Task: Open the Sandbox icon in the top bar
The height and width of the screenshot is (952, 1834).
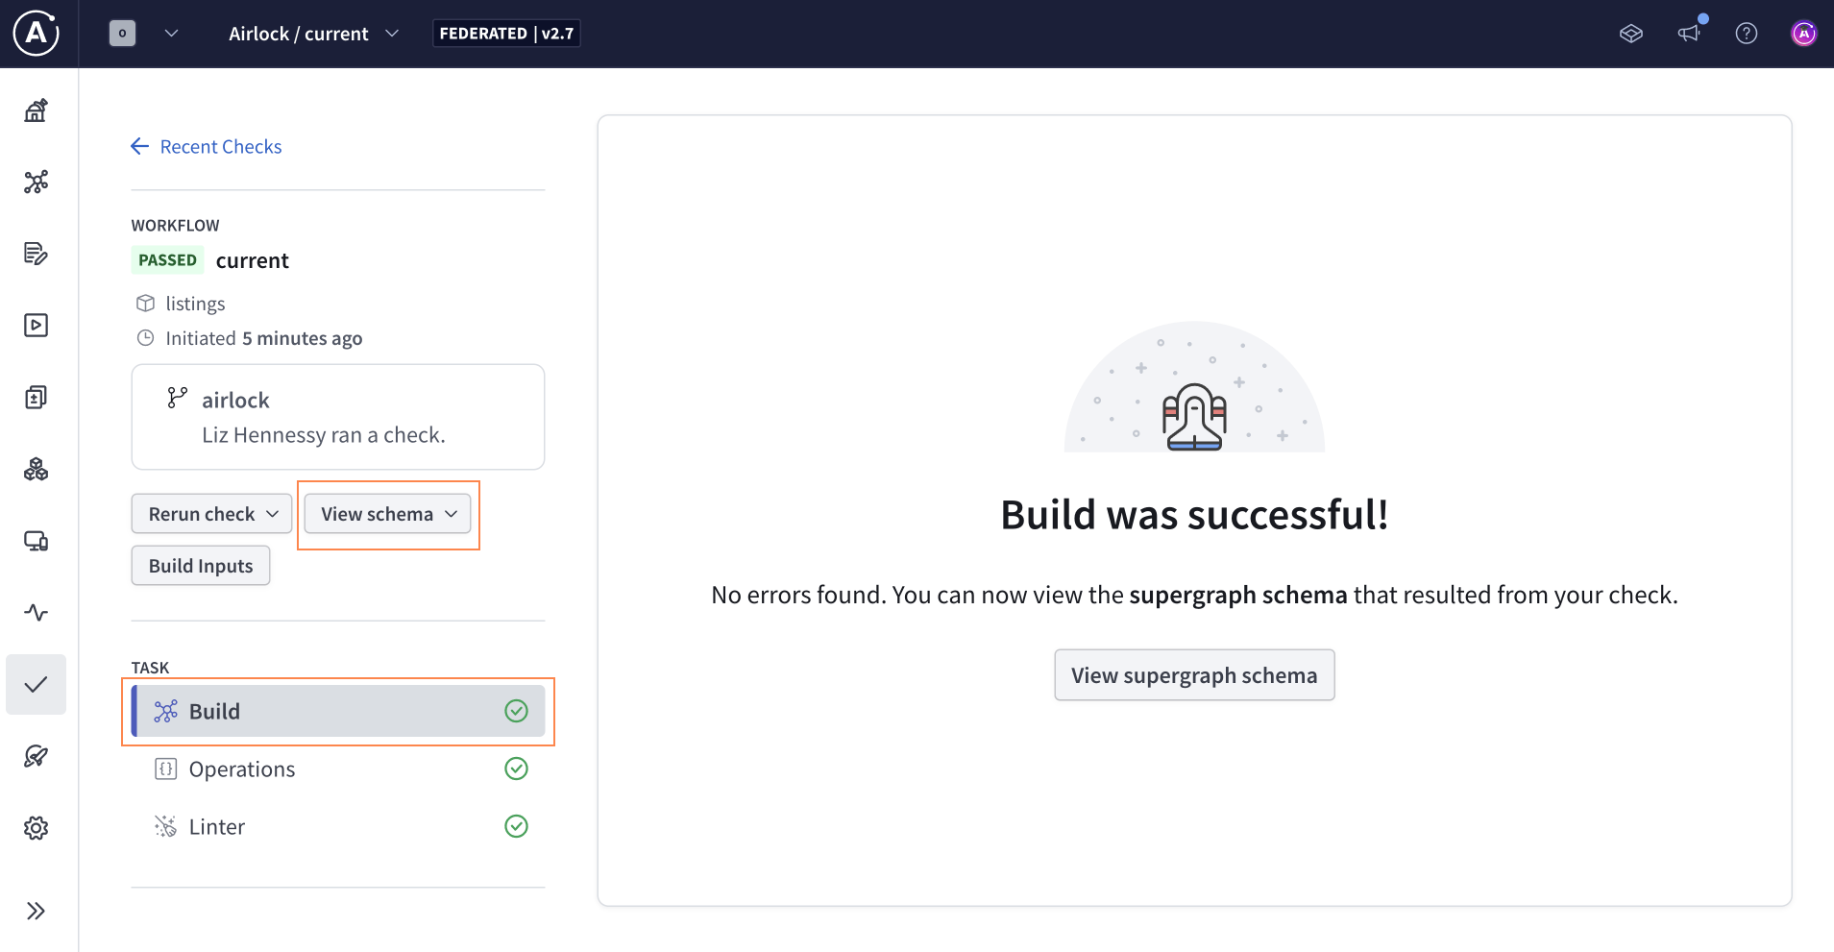Action: tap(1630, 33)
